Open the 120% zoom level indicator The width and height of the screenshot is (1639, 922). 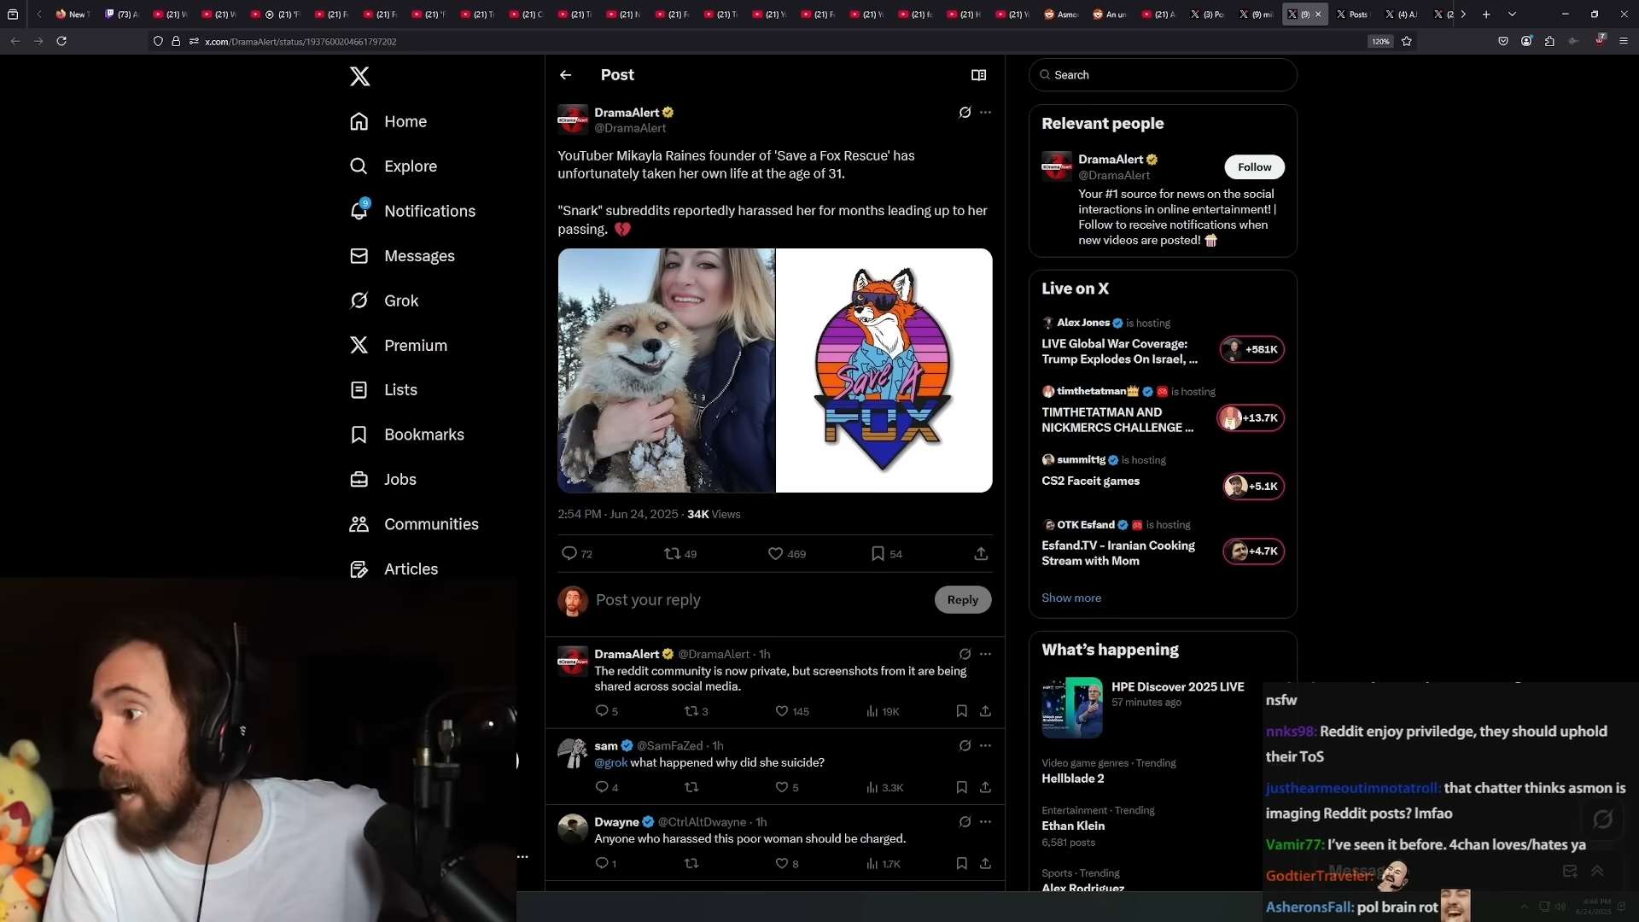tap(1380, 41)
